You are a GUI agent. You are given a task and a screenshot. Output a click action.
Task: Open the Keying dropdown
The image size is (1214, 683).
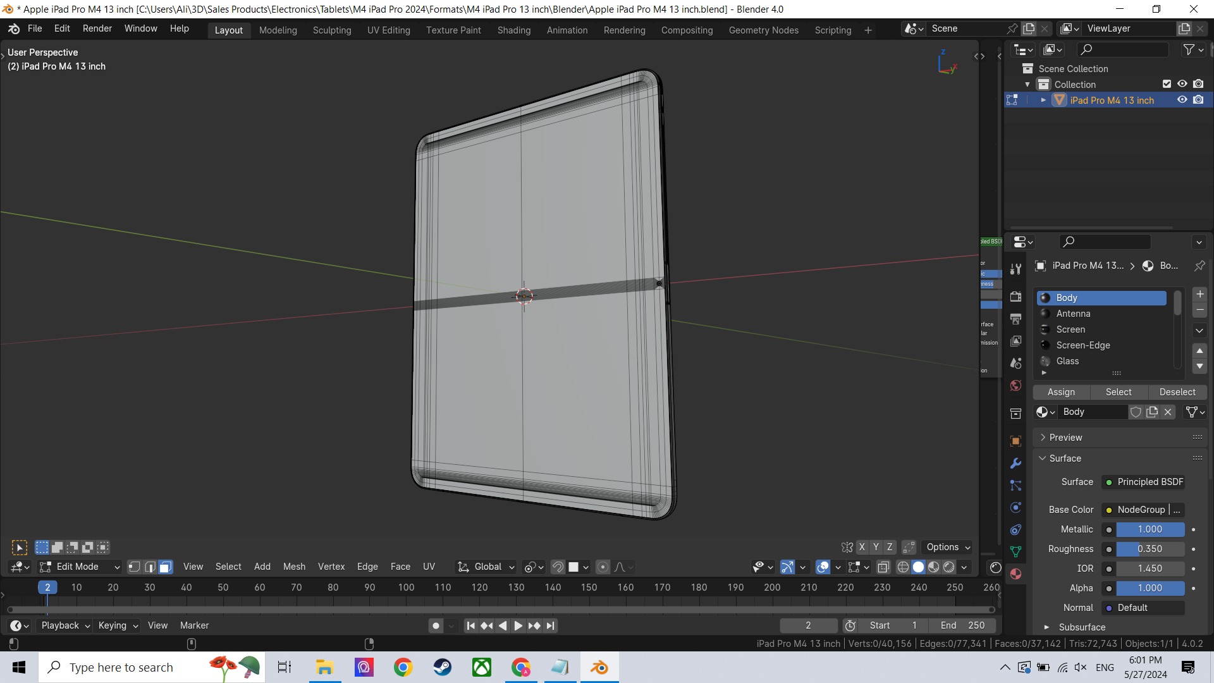(x=118, y=625)
